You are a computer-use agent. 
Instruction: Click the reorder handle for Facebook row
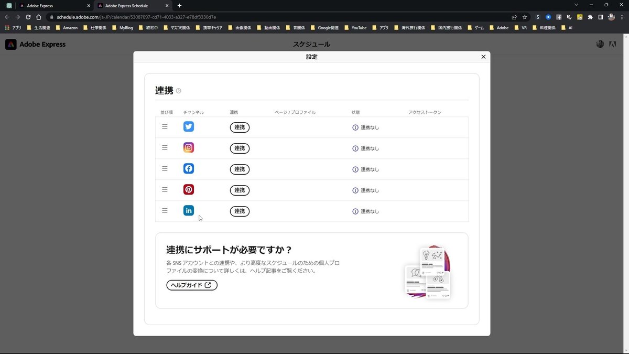pos(165,168)
